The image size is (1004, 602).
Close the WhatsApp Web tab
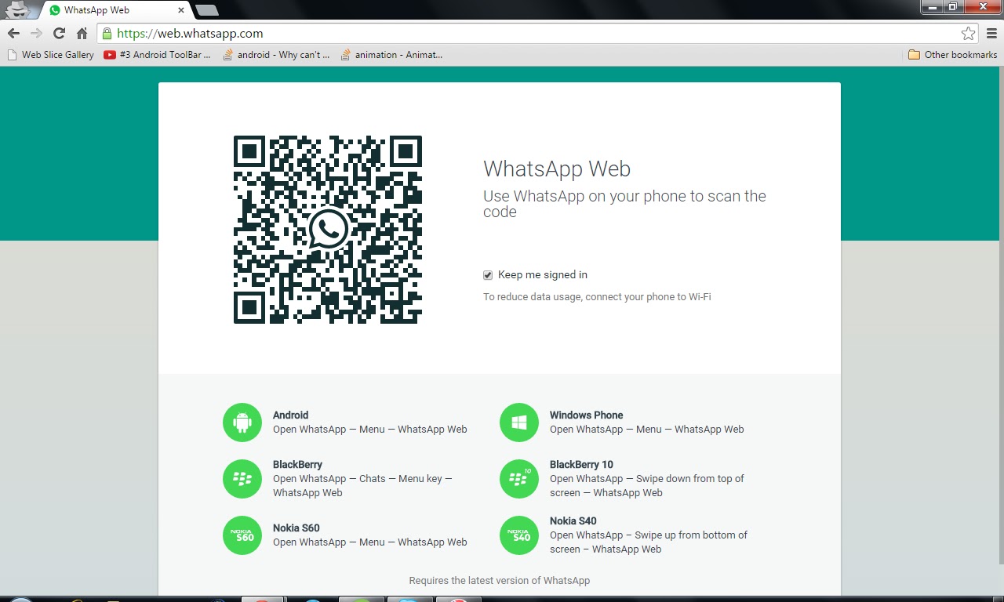coord(181,10)
